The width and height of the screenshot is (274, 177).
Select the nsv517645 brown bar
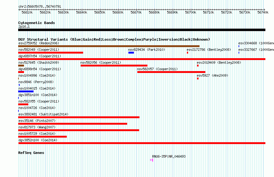pos(21,66)
